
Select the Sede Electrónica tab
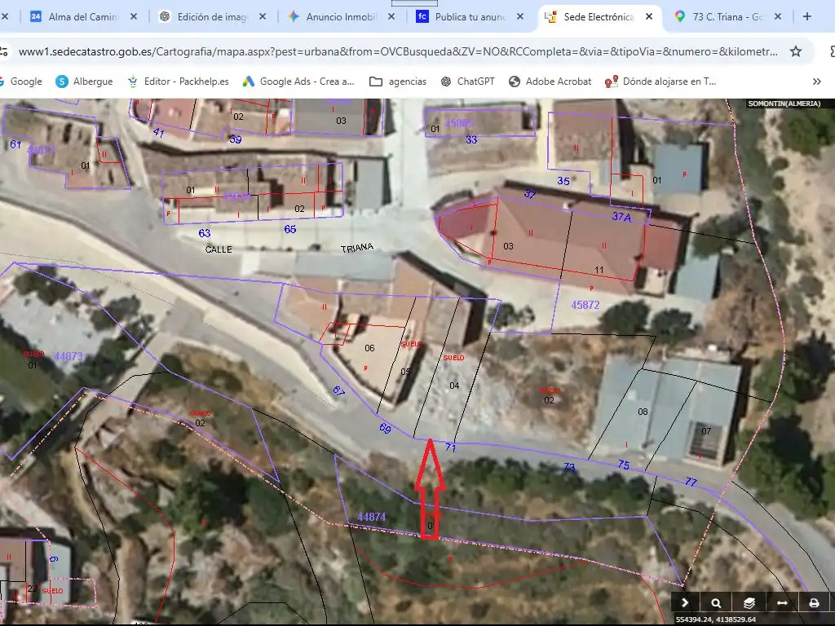(x=600, y=16)
